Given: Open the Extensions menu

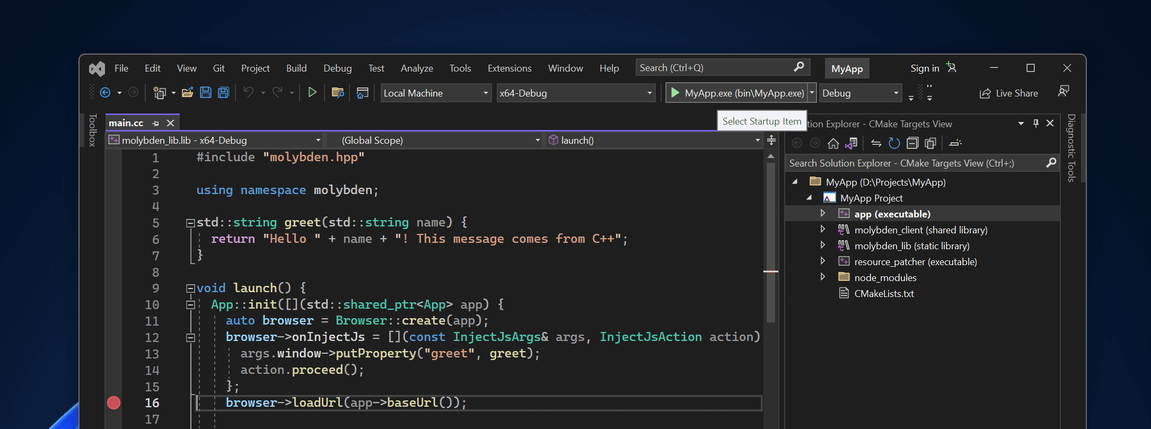Looking at the screenshot, I should click(509, 68).
